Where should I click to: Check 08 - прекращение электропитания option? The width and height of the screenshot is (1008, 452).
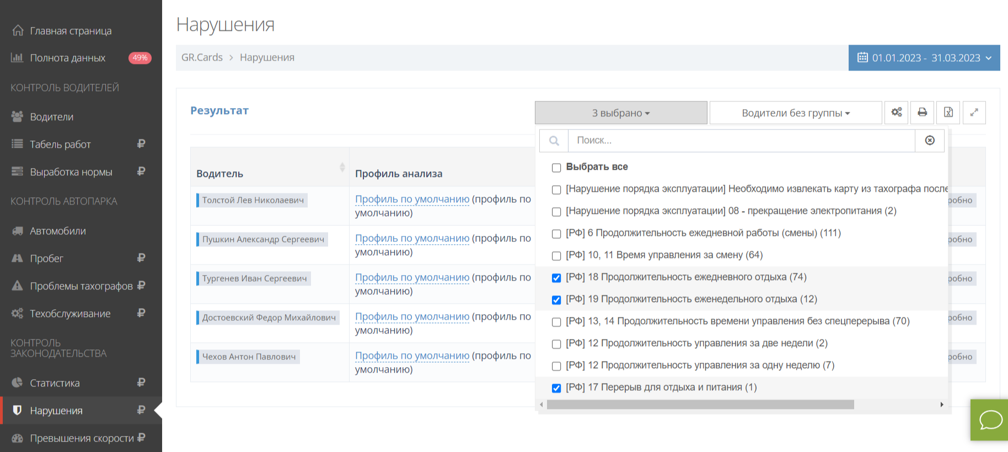tap(556, 212)
